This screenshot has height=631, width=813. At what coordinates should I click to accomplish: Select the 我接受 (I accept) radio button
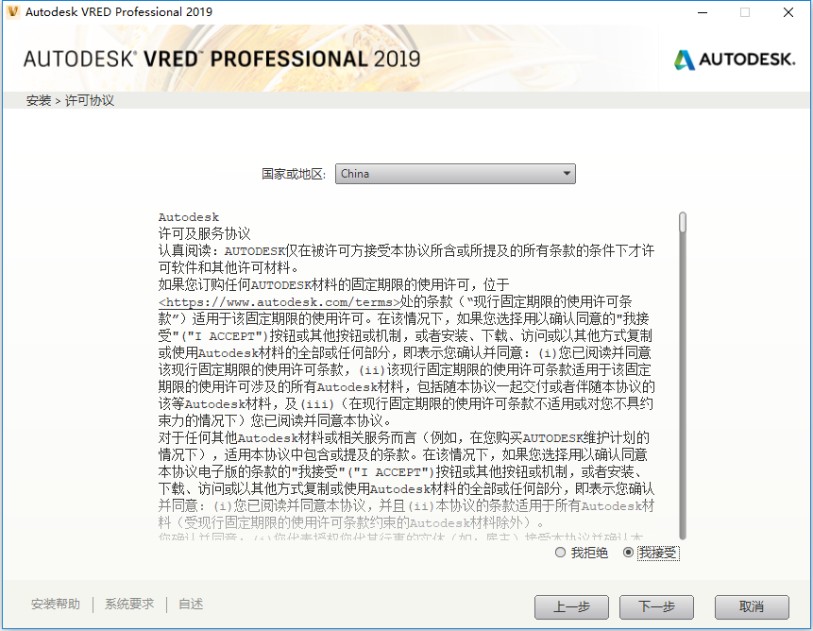[x=628, y=553]
